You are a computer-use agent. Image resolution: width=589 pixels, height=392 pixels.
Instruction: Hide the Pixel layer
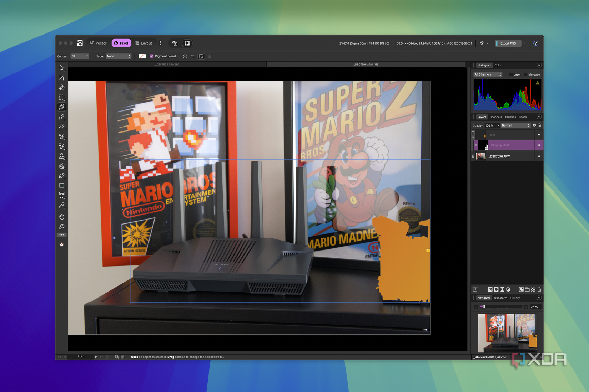pos(539,135)
